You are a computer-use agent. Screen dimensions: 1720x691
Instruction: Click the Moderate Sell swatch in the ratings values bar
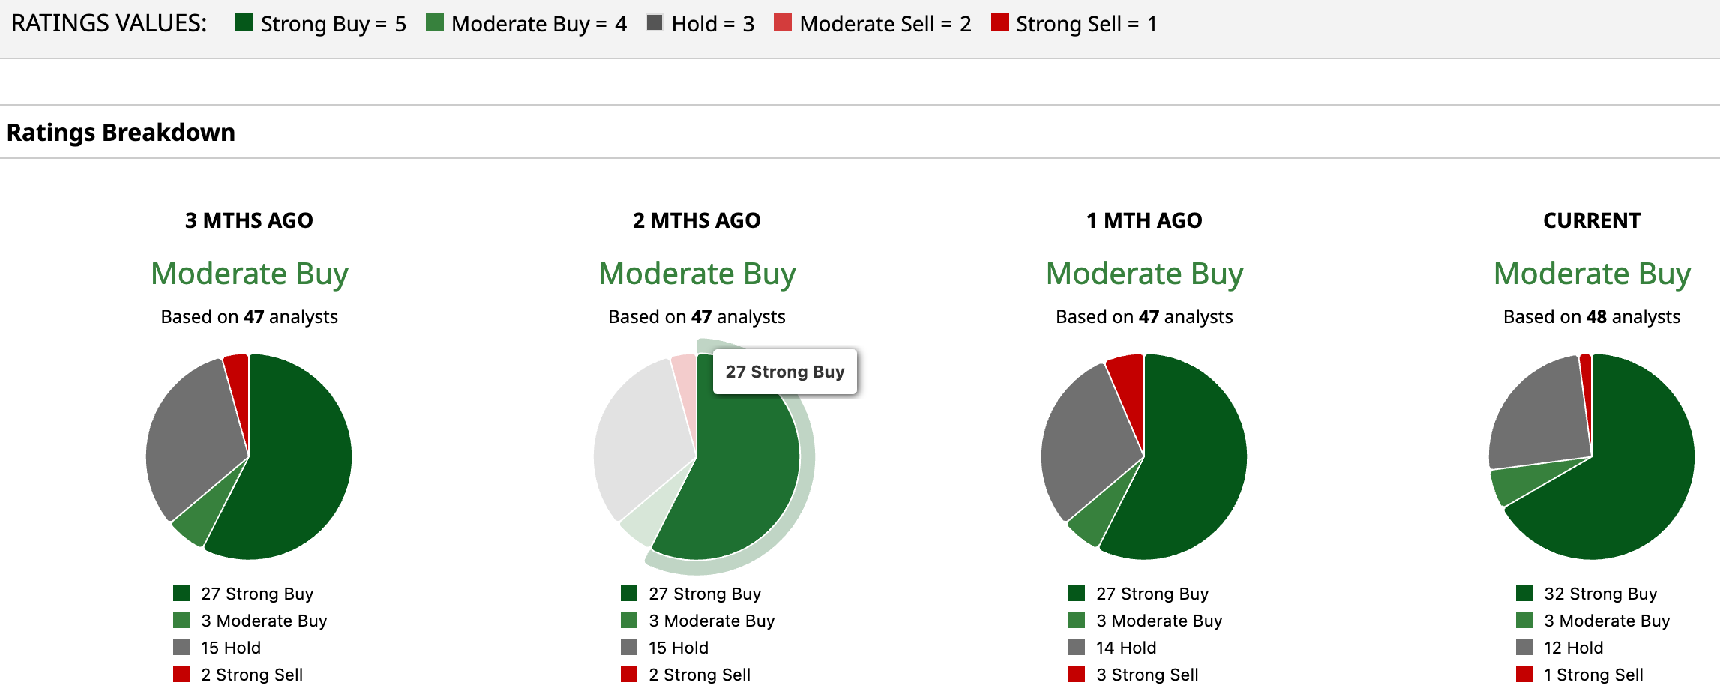pyautogui.click(x=783, y=23)
